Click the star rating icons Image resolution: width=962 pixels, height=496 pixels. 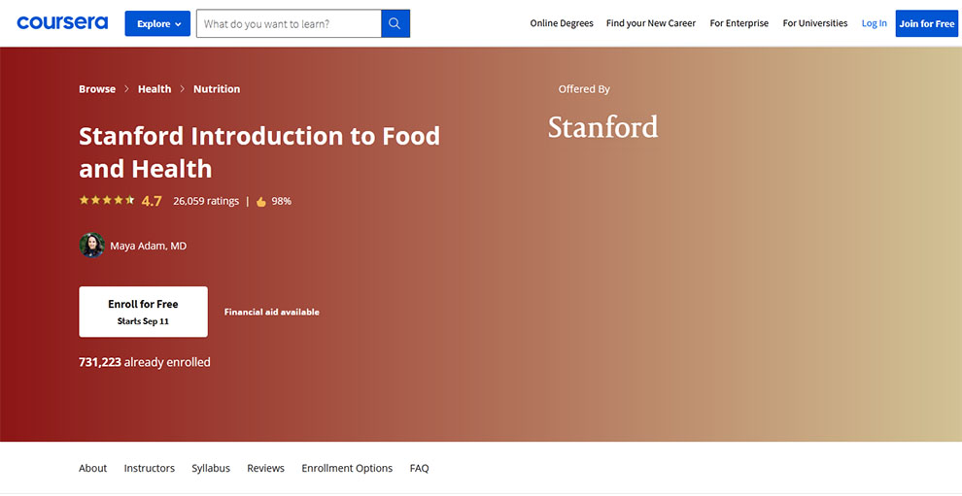pos(107,201)
